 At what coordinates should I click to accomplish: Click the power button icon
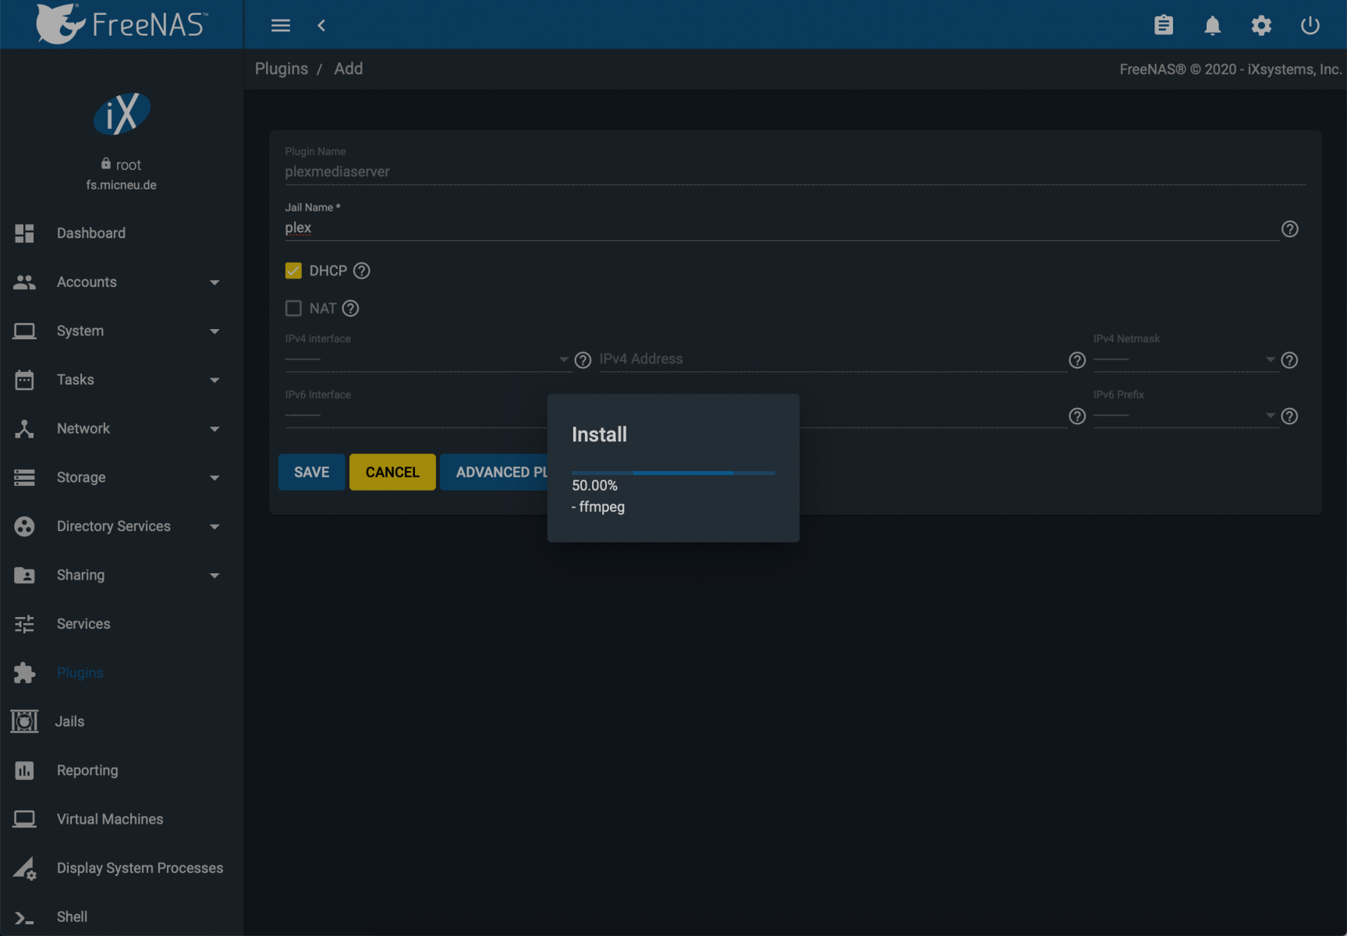(x=1310, y=26)
